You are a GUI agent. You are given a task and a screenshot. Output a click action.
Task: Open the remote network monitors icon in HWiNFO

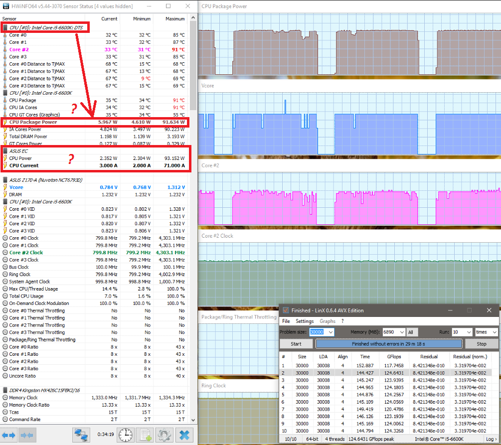coord(81,435)
